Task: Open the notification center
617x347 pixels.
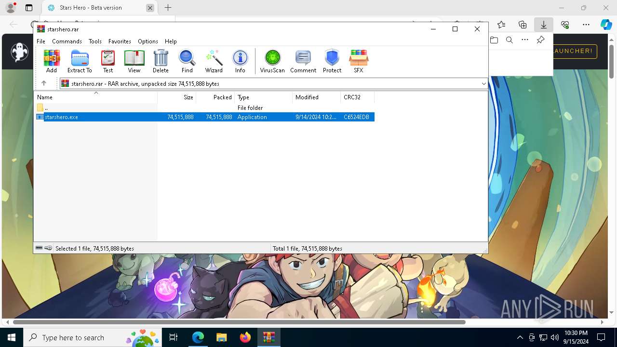Action: coord(601,337)
